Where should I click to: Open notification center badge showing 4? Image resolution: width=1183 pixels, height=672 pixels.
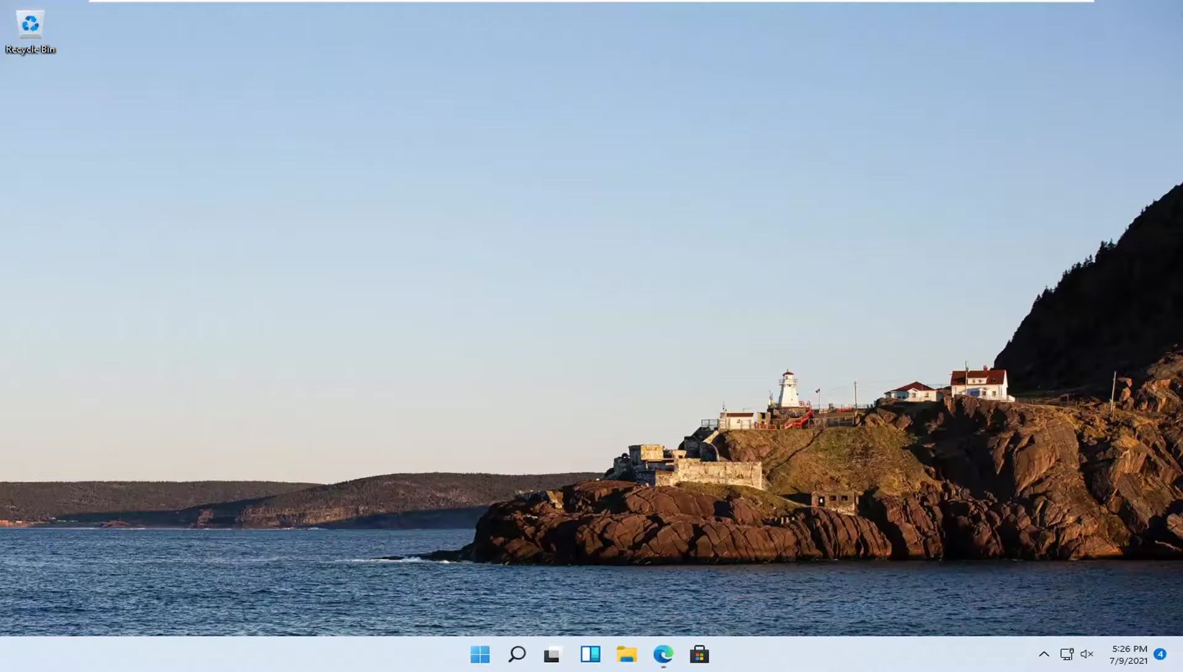click(1160, 654)
